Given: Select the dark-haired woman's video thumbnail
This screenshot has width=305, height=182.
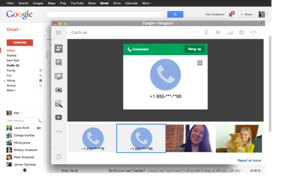Looking at the screenshot, I should click(190, 138).
